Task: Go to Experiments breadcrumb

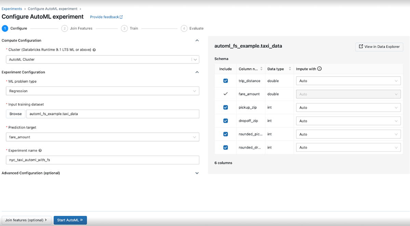Action: pyautogui.click(x=12, y=9)
